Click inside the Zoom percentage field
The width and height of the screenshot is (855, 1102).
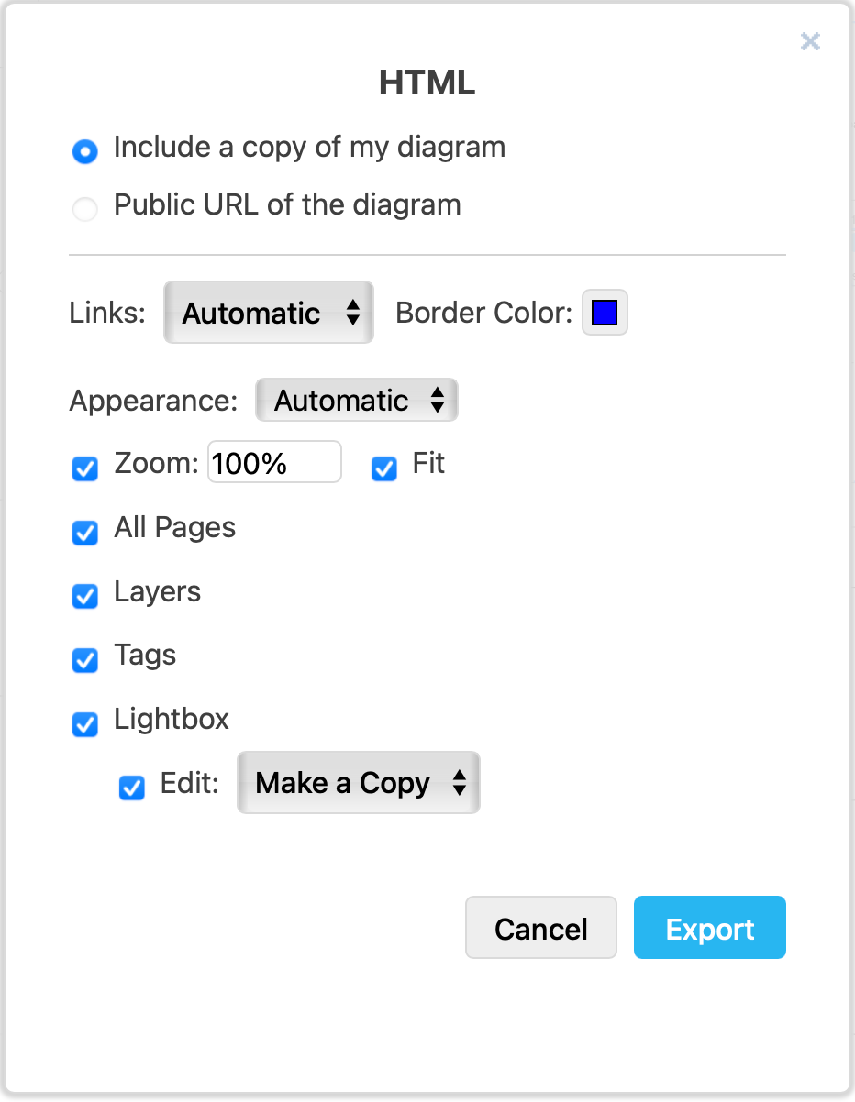[x=273, y=462]
